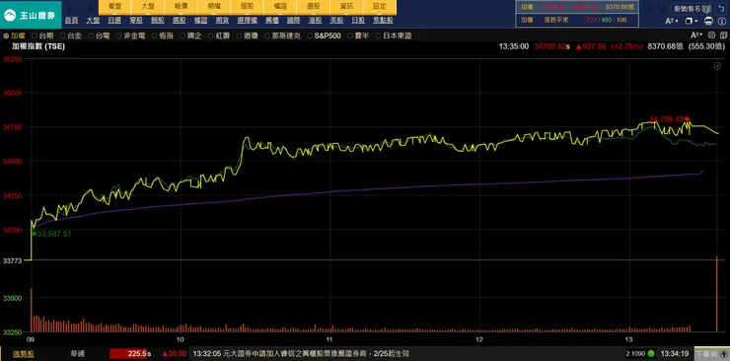
Task: Open the 自選 link
Action: tap(114, 21)
